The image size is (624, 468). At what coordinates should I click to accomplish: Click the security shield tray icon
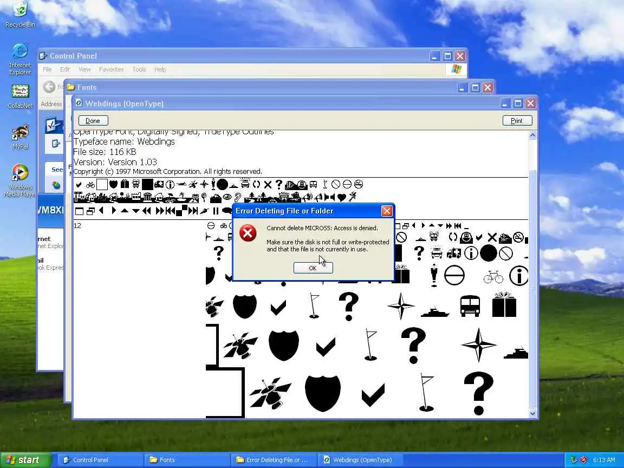(584, 460)
